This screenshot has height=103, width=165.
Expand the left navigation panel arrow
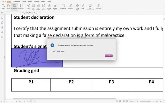point(5,57)
